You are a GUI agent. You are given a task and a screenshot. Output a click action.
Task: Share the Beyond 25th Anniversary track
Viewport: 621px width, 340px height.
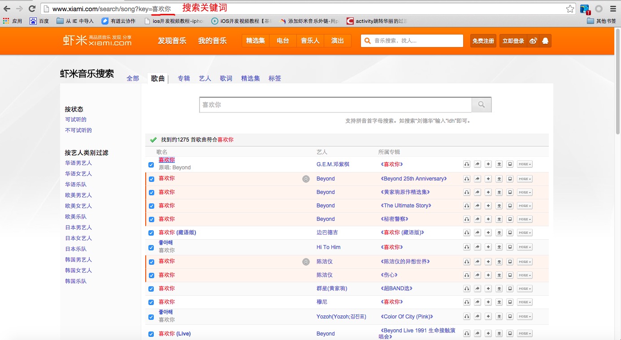click(478, 179)
